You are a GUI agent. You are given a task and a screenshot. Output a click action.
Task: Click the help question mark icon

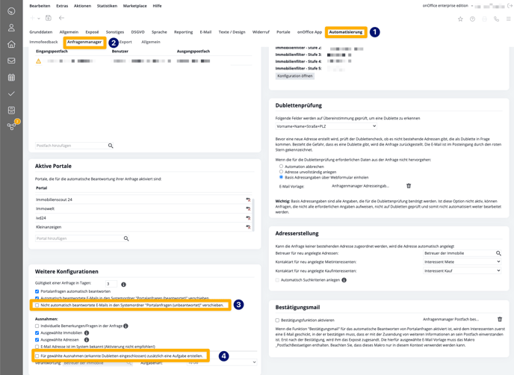(x=472, y=19)
